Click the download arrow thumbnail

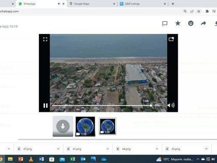coord(63,126)
